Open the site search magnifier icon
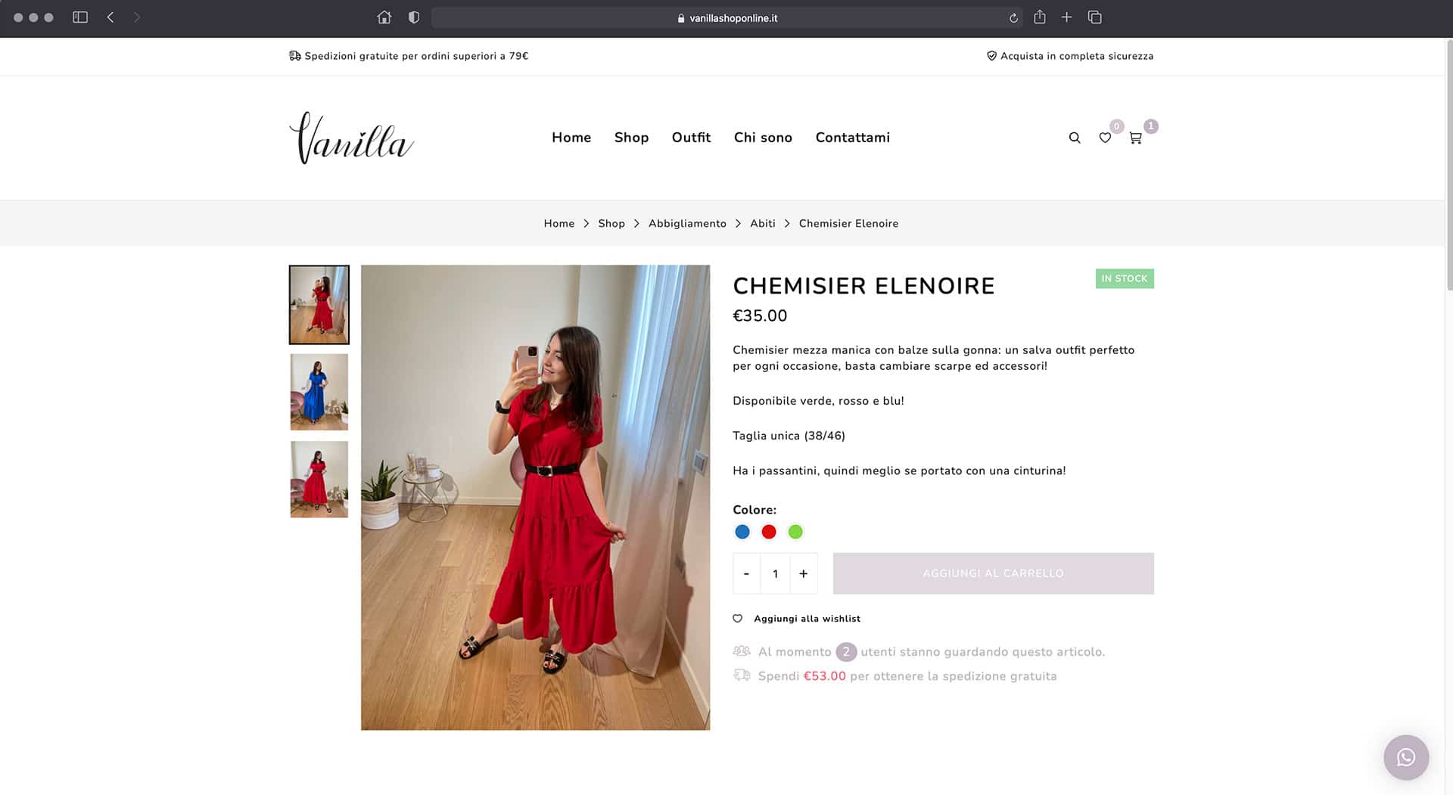This screenshot has width=1453, height=795. coord(1074,138)
